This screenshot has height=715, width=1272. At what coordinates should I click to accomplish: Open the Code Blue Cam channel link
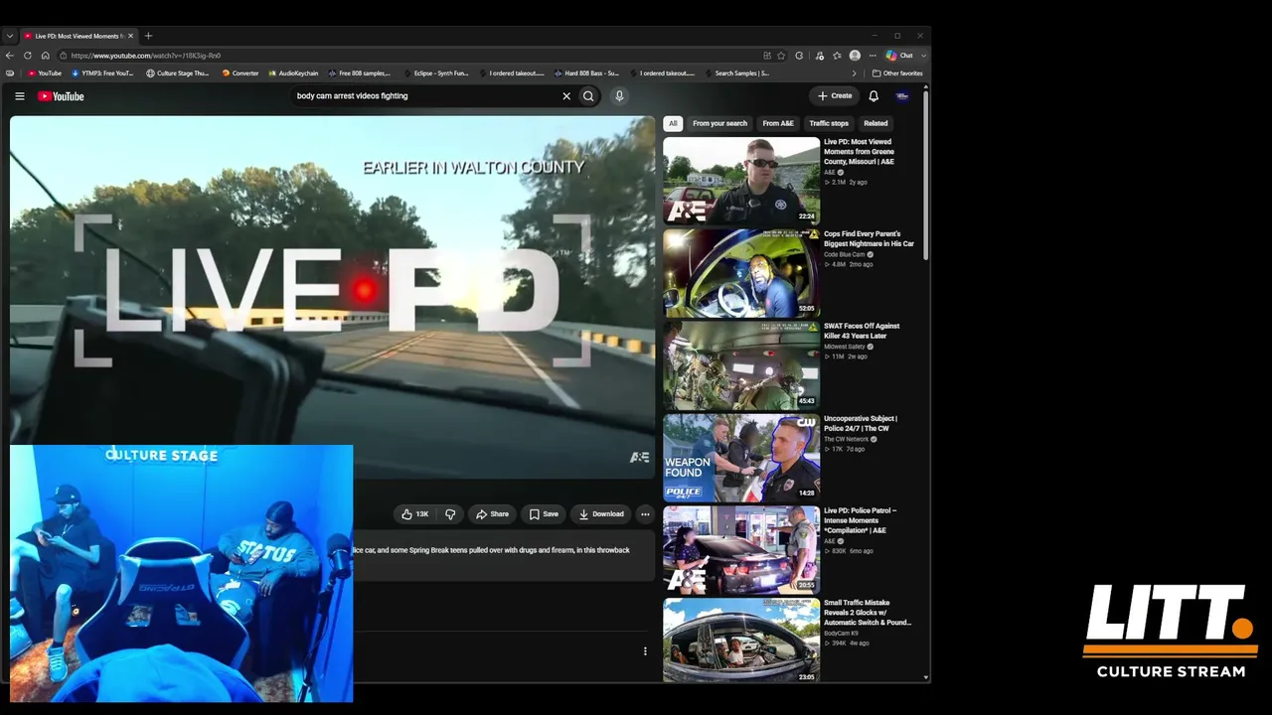click(844, 254)
